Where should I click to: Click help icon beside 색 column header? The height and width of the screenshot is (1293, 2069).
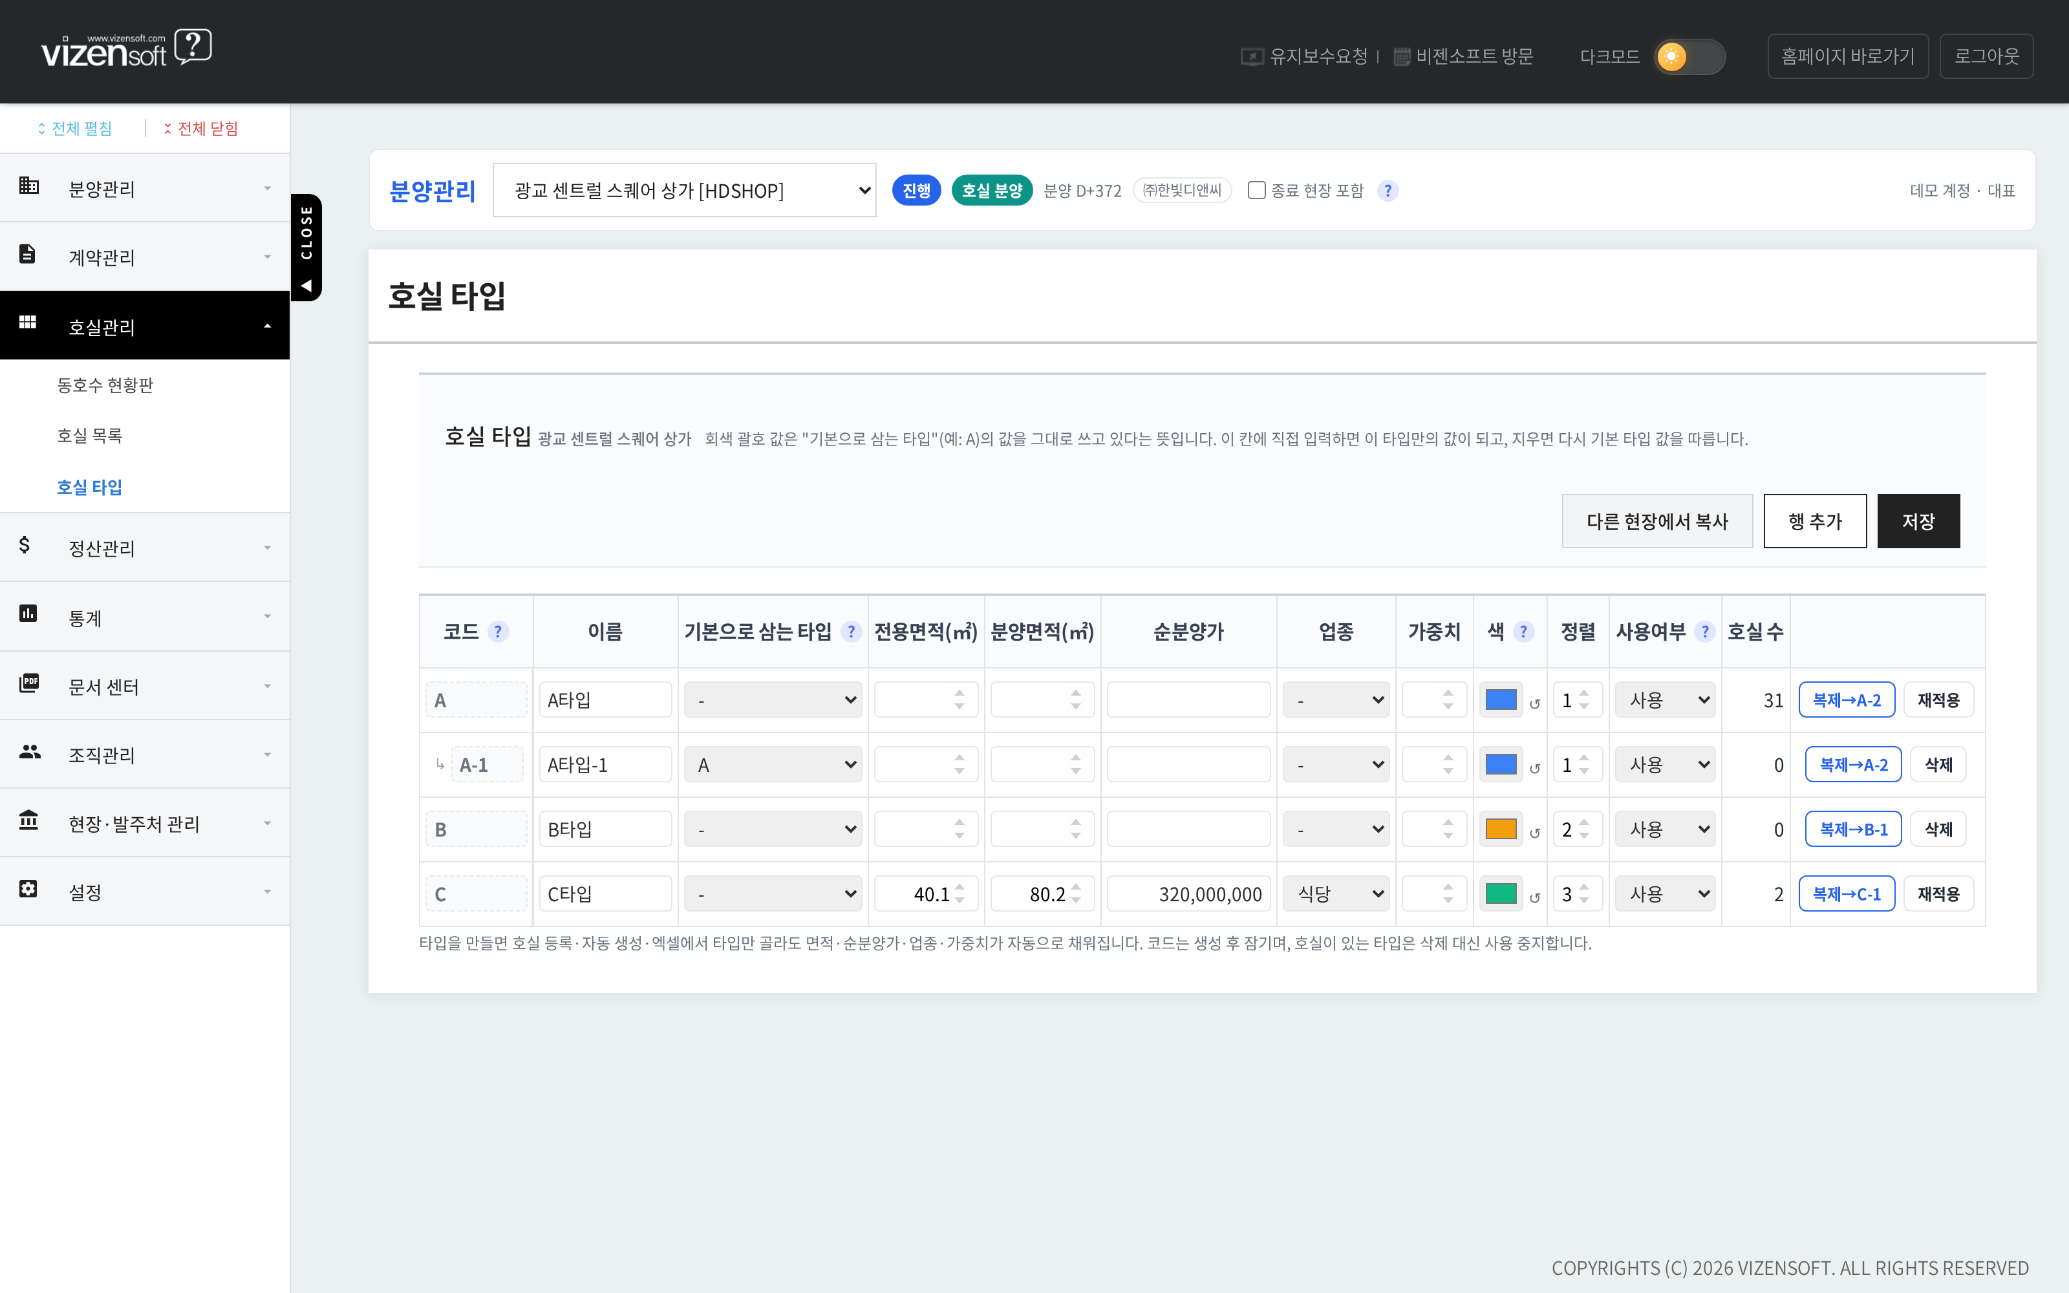1523,632
